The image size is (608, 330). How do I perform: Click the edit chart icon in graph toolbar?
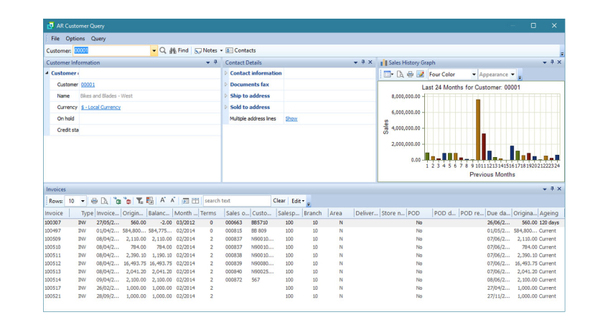(421, 75)
